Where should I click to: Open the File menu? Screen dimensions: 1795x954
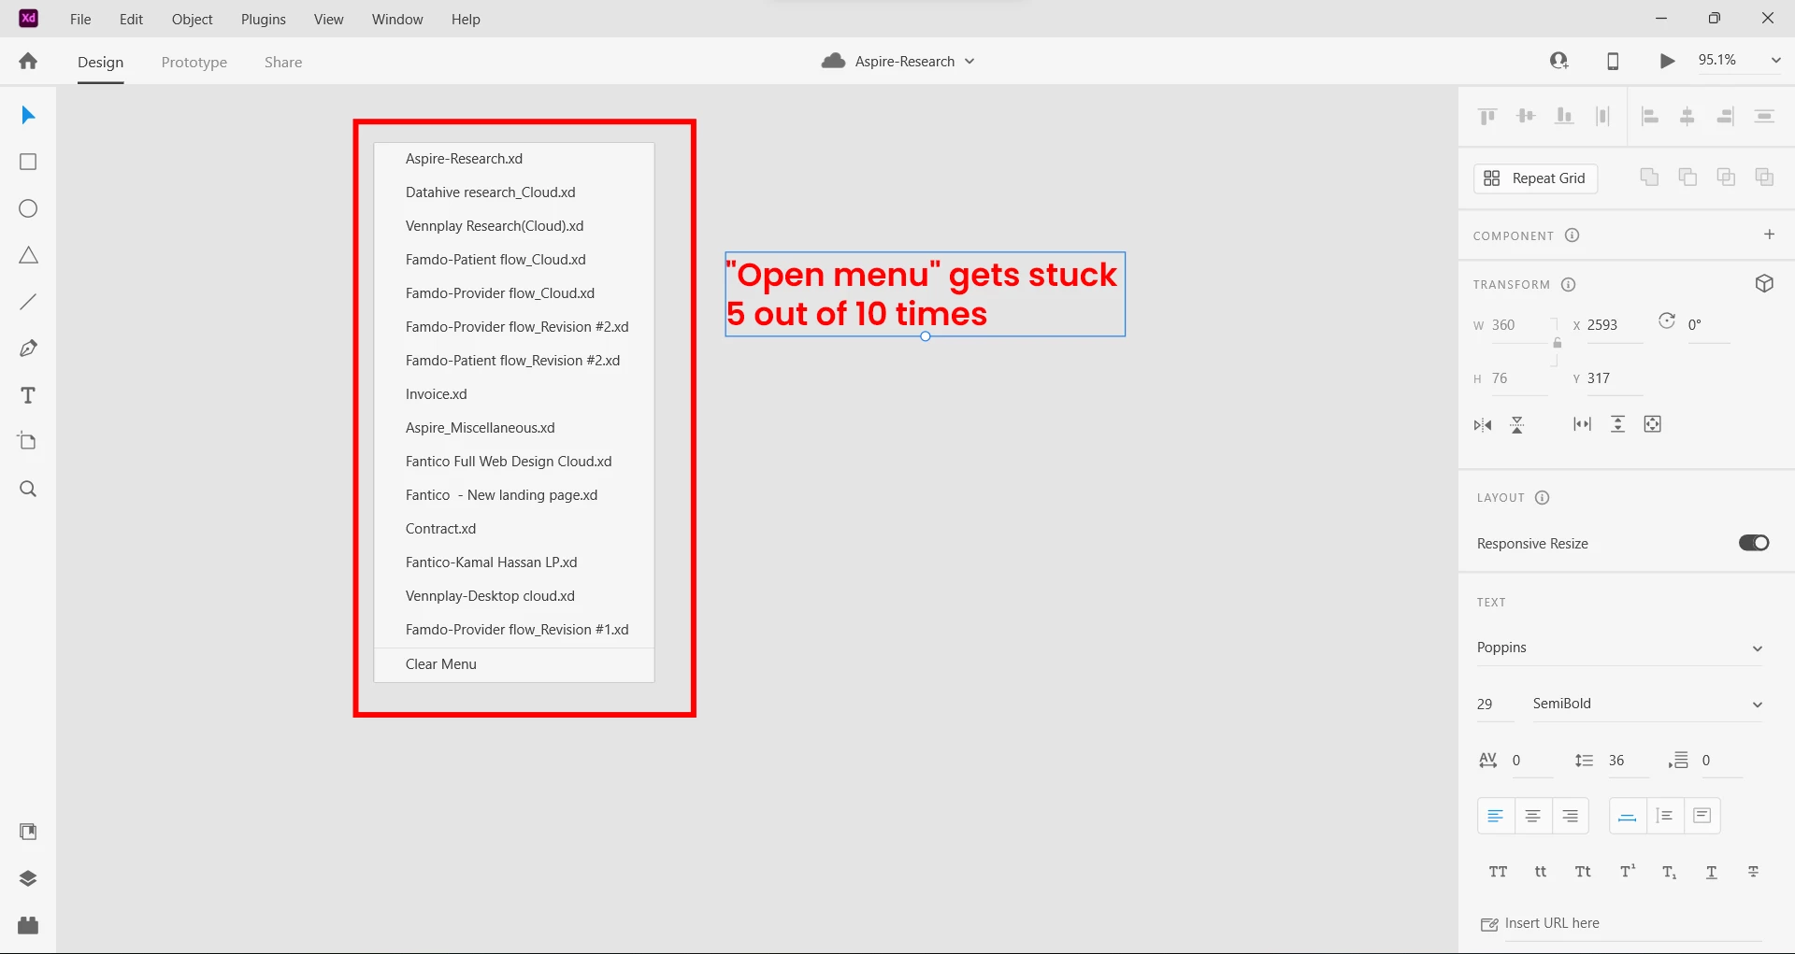point(80,19)
